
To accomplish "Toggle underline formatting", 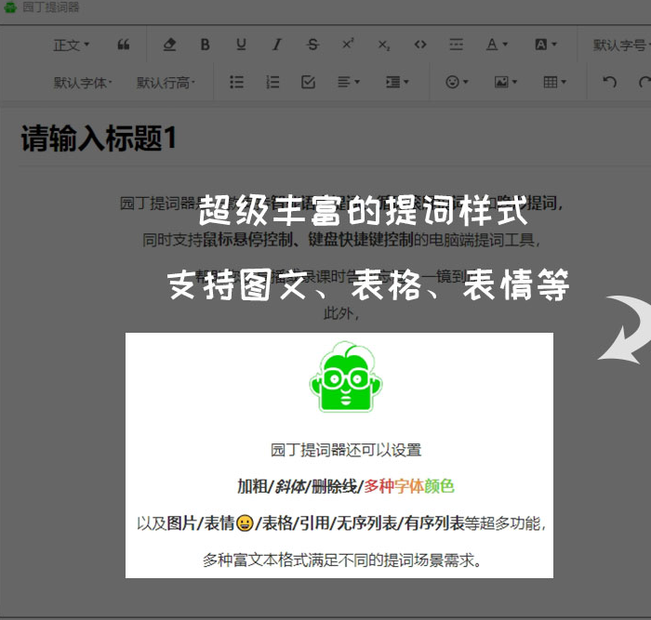I will click(241, 45).
